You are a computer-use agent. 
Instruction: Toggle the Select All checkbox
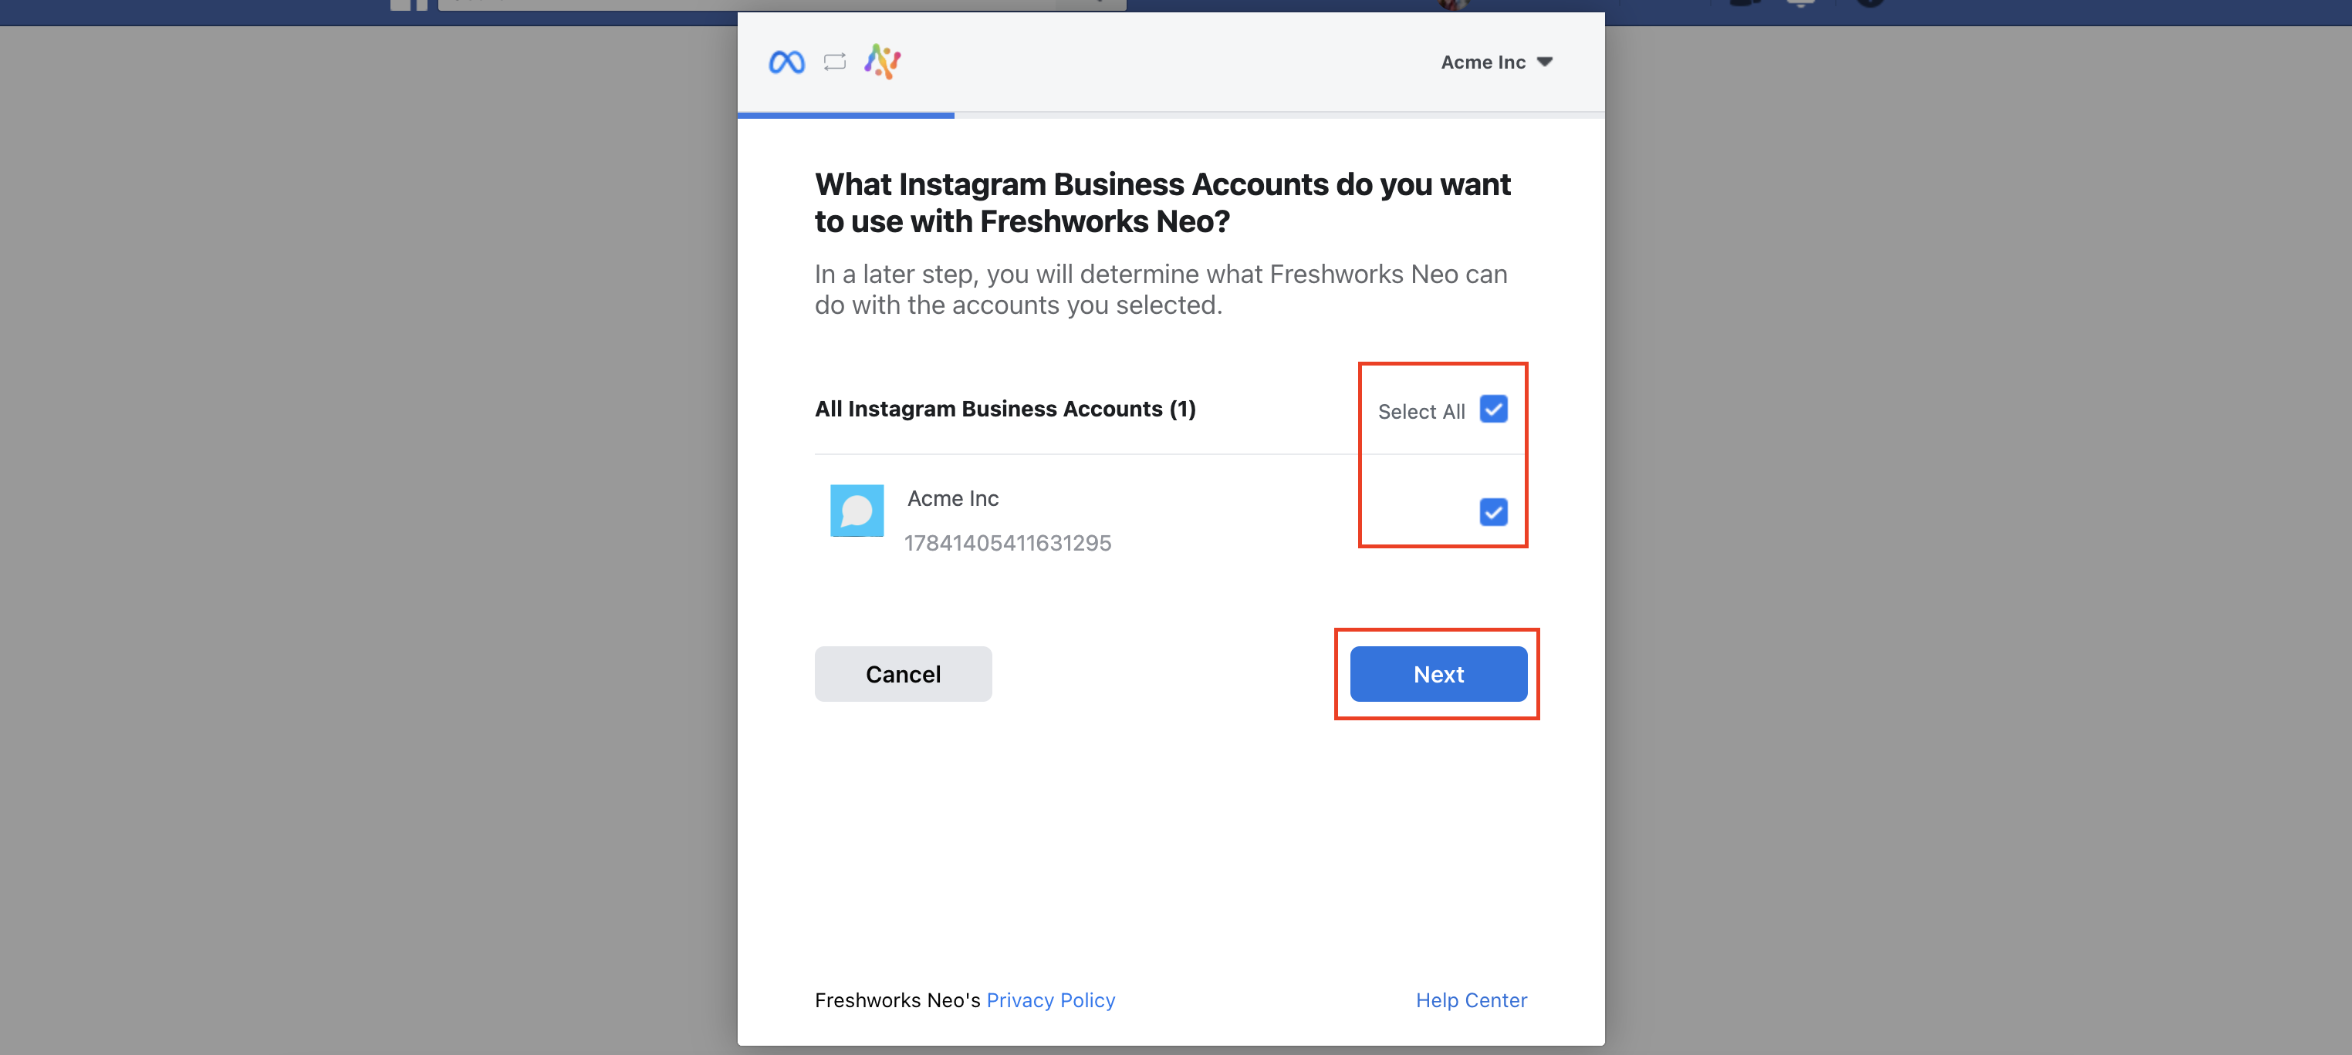point(1493,409)
